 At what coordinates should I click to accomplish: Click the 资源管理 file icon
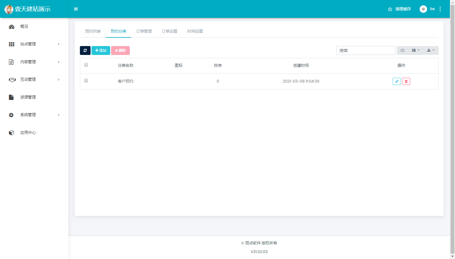point(11,97)
